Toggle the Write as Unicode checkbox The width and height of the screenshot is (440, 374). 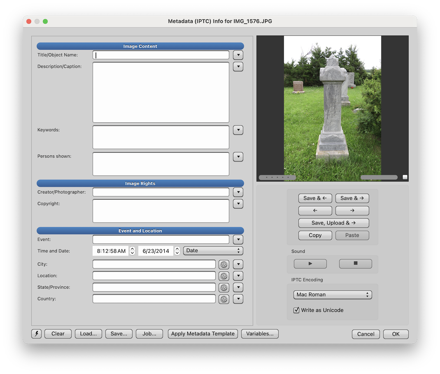[x=296, y=310]
